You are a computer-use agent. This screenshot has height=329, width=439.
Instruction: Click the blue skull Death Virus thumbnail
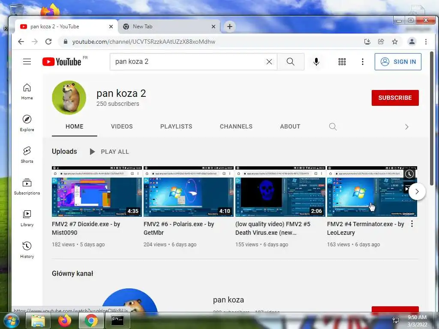(280, 191)
